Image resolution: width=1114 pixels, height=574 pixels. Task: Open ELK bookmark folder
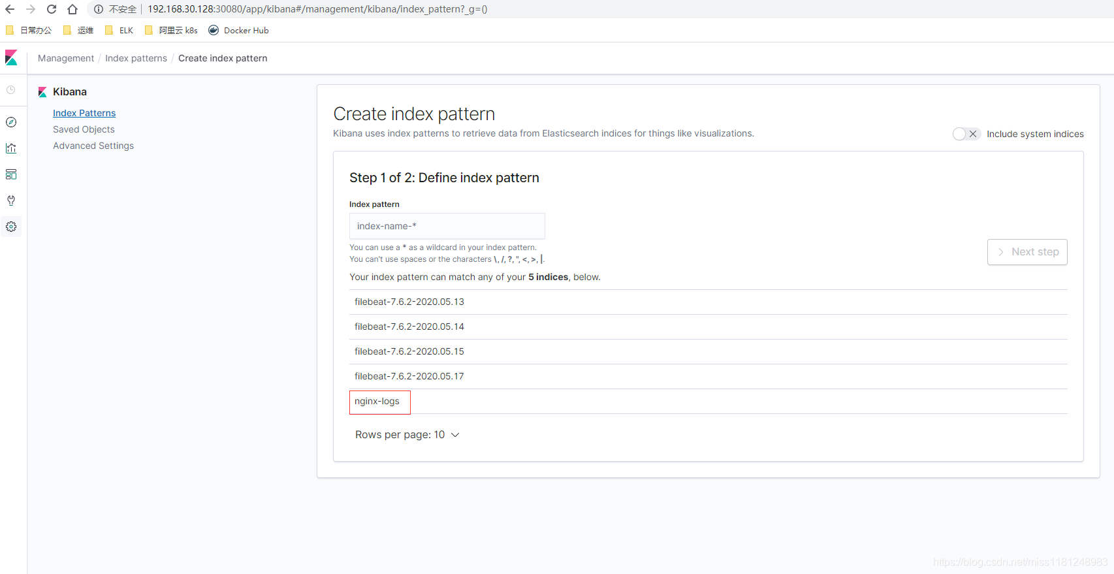(x=119, y=30)
